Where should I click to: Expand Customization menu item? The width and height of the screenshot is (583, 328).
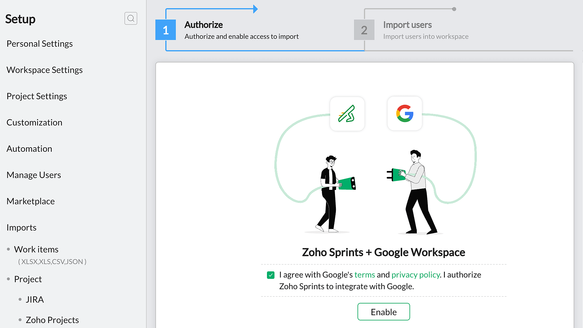tap(34, 122)
